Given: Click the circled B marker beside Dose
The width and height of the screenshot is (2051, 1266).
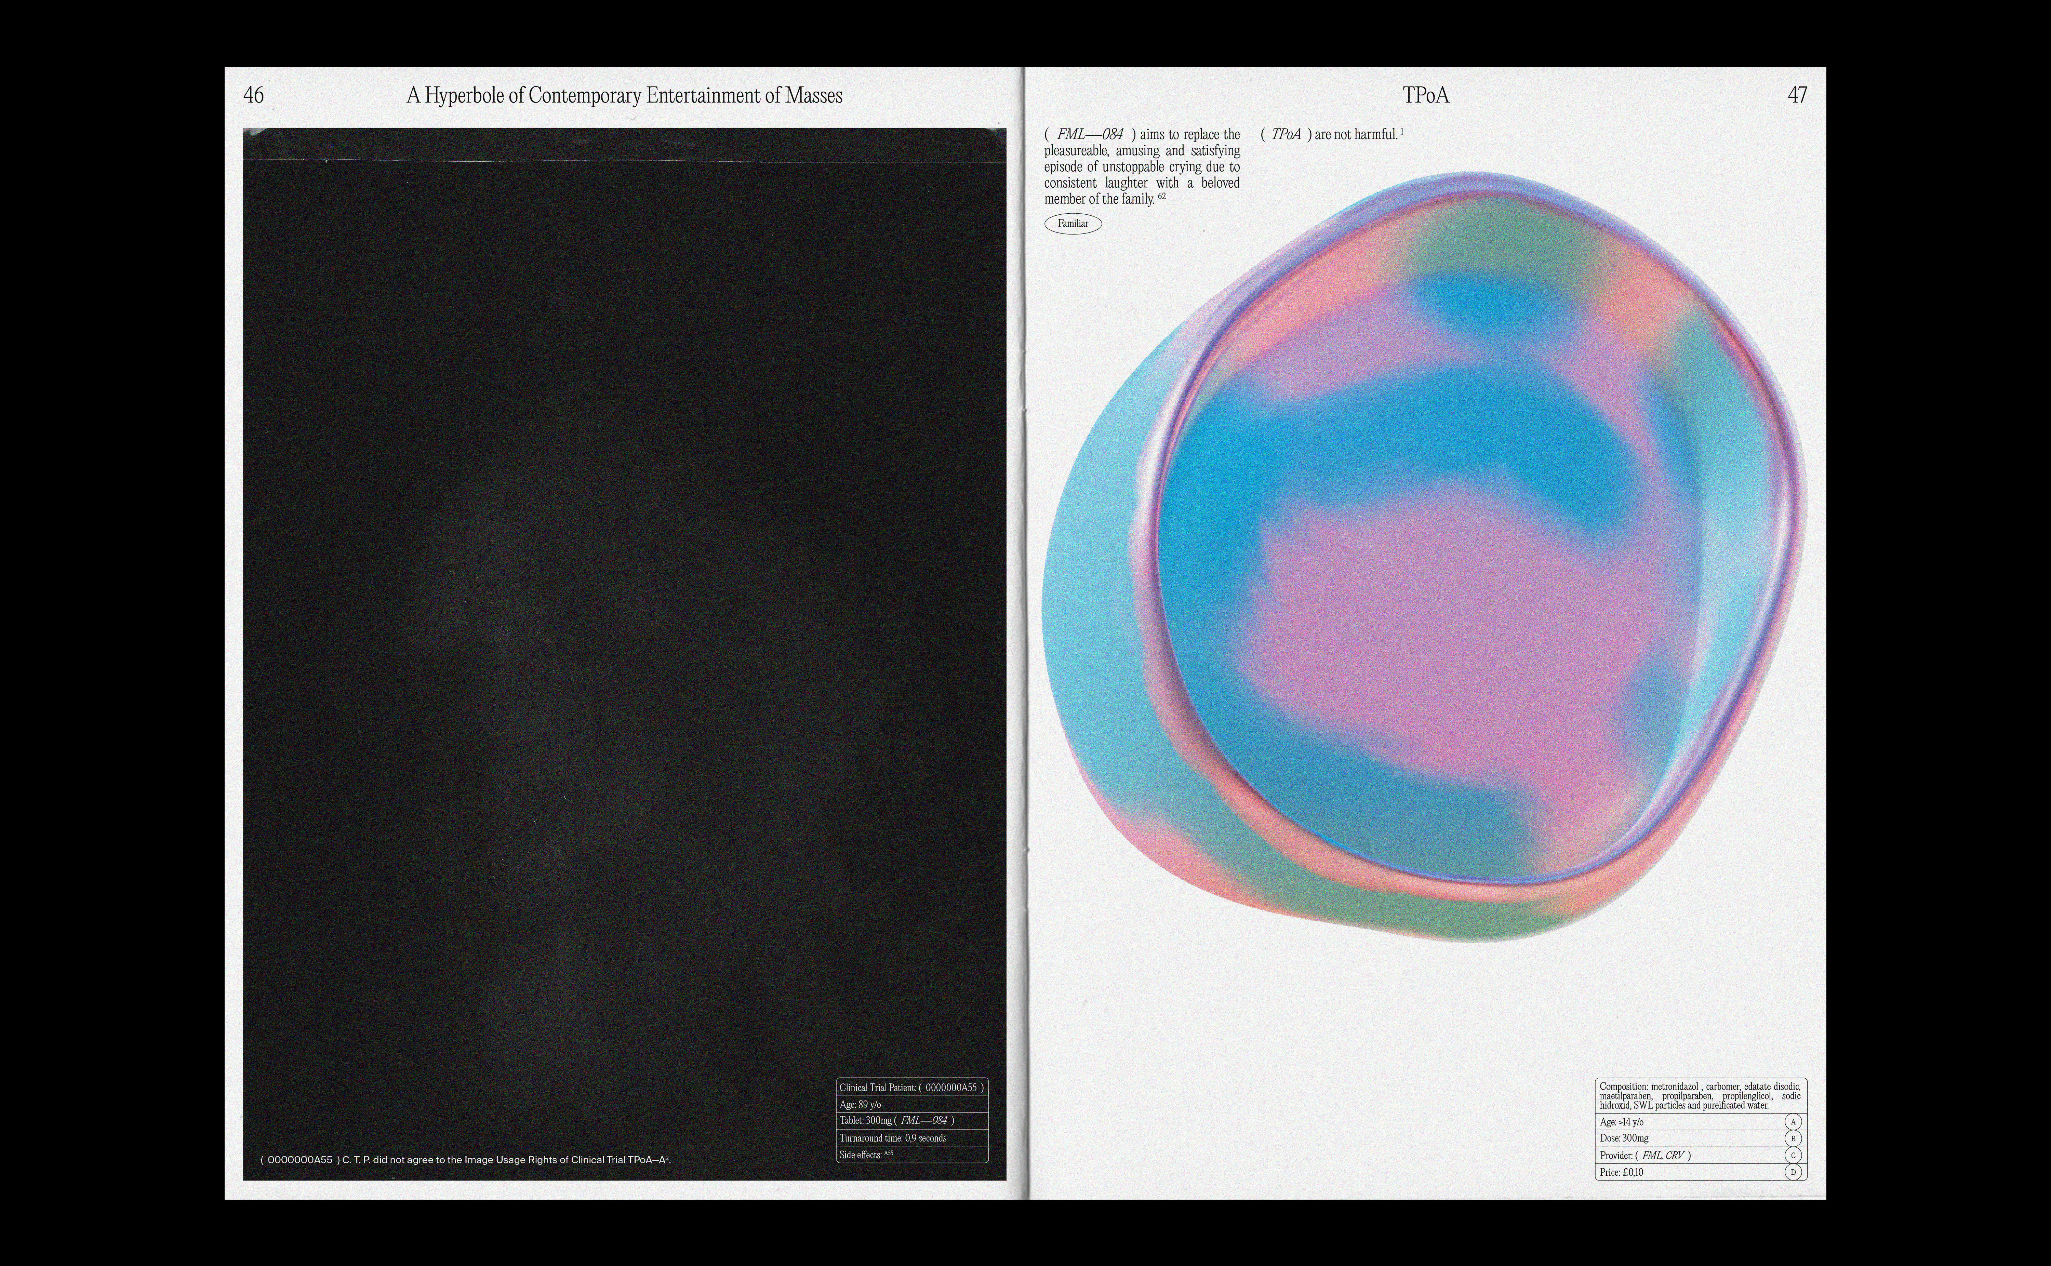Looking at the screenshot, I should 1793,1139.
